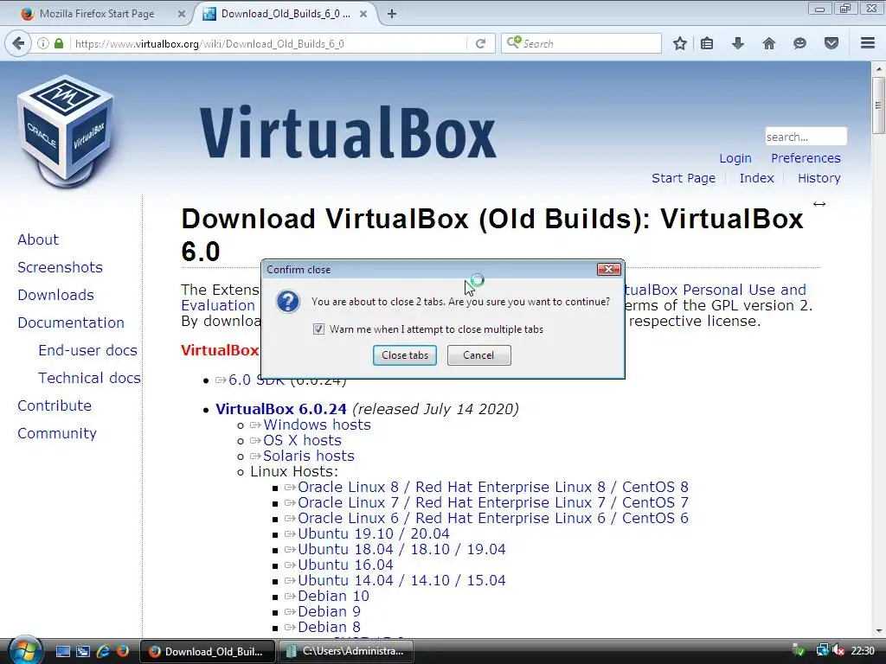Go to Firefox home icon
Image resolution: width=886 pixels, height=664 pixels.
pos(768,43)
